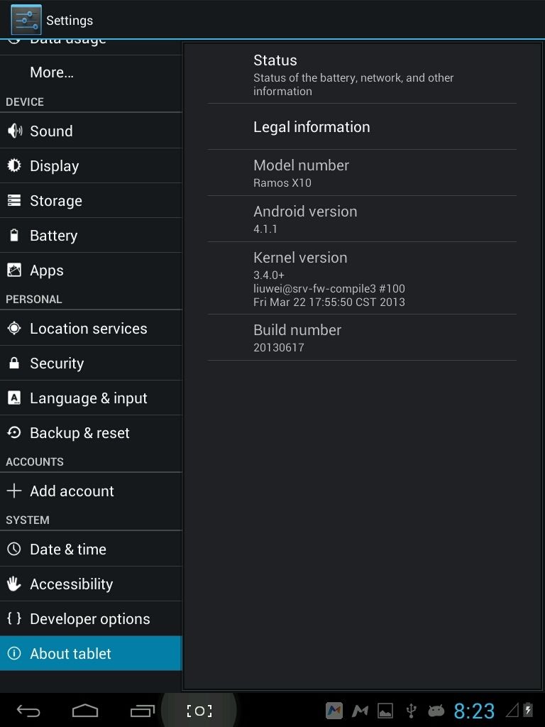This screenshot has width=545, height=727.
Task: Tap the Back navigation button
Action: [28, 711]
